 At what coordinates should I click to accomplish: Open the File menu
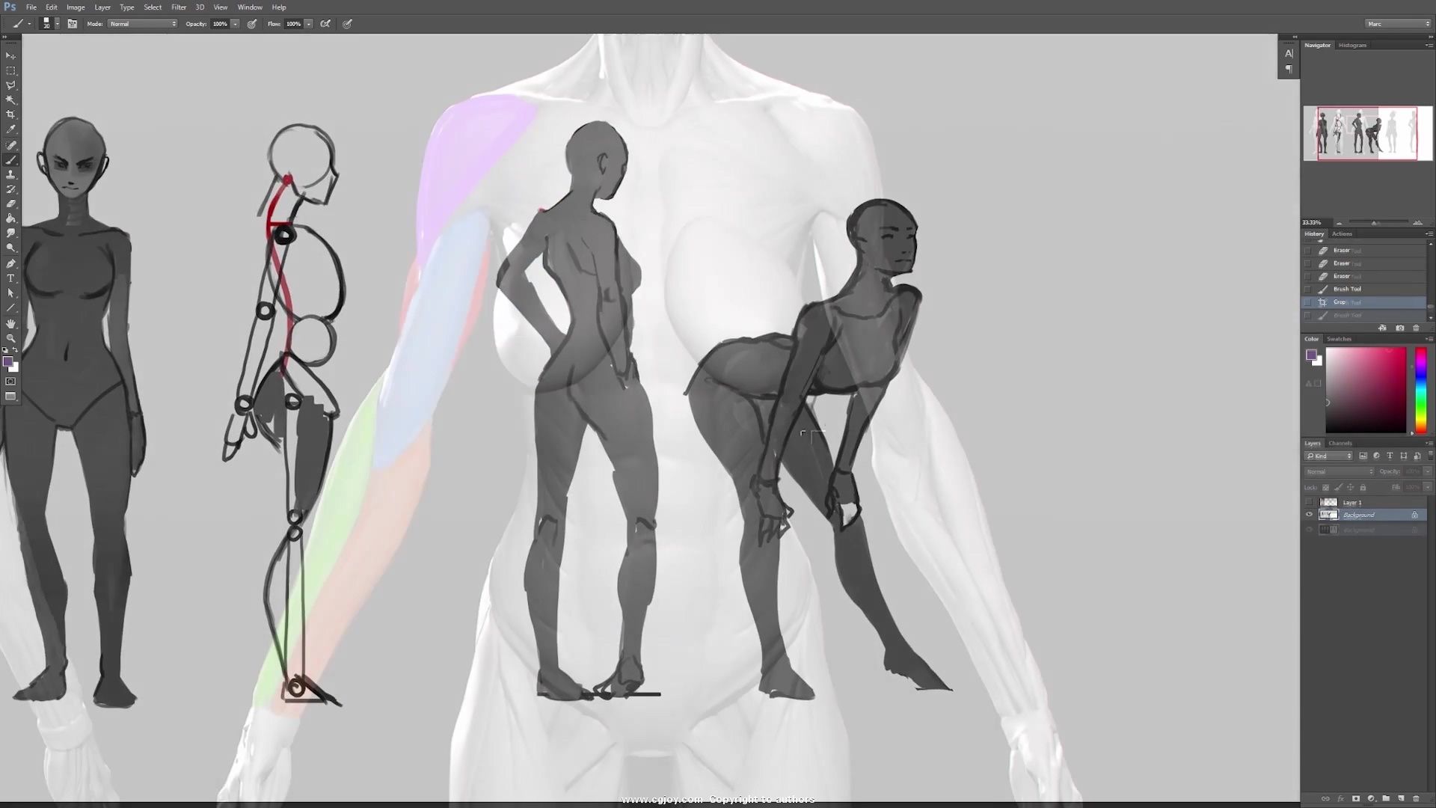[31, 7]
